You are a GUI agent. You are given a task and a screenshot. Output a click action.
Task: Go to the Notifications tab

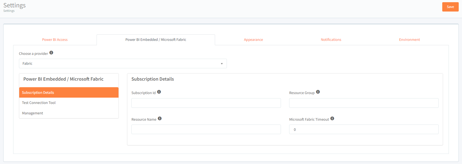(x=331, y=40)
